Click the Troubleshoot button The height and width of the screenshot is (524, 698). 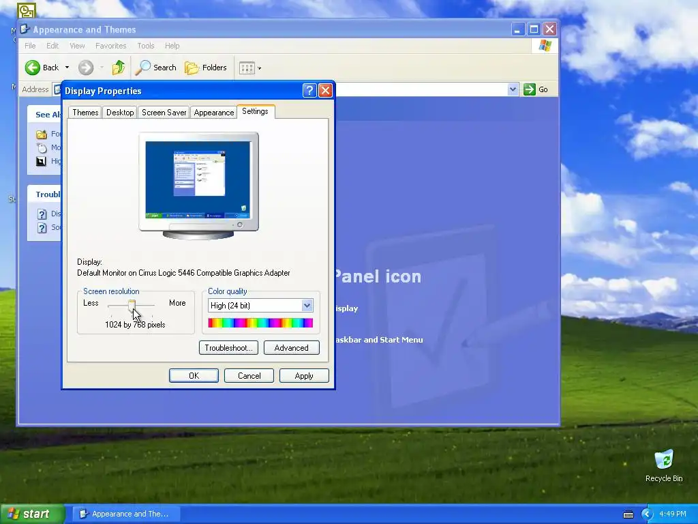point(228,347)
